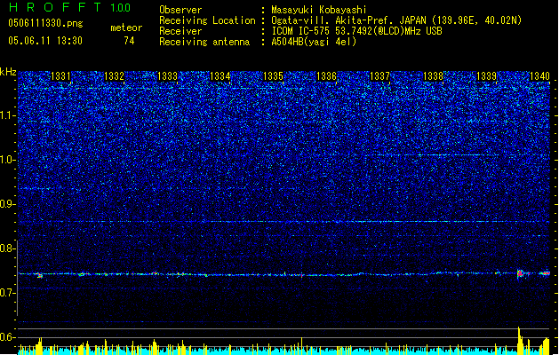This screenshot has height=355, width=559.
Task: Click the version number 1.00
Action: [x=121, y=8]
